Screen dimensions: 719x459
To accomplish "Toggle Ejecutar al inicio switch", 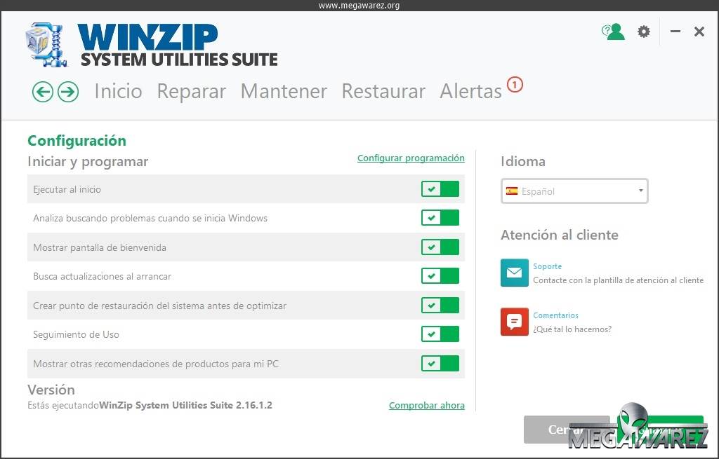I will tap(440, 189).
